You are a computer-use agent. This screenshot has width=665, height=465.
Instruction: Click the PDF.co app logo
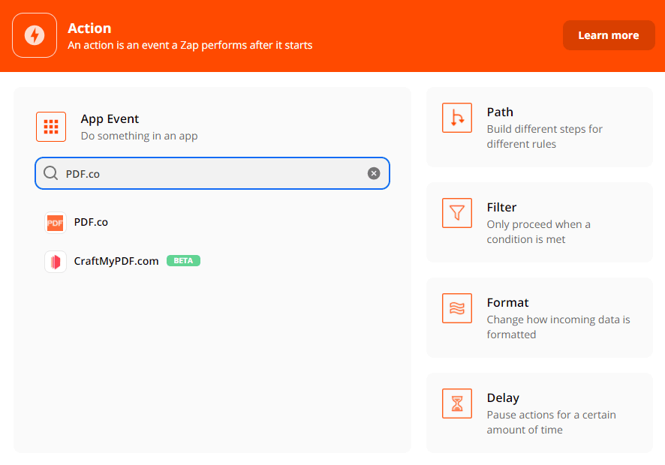(x=55, y=223)
